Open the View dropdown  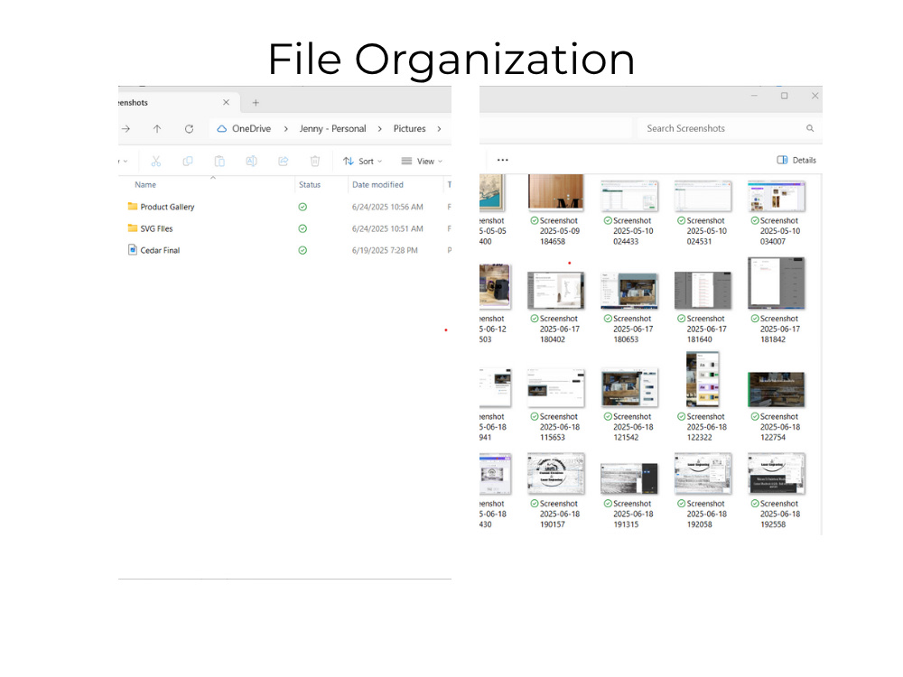(x=422, y=162)
